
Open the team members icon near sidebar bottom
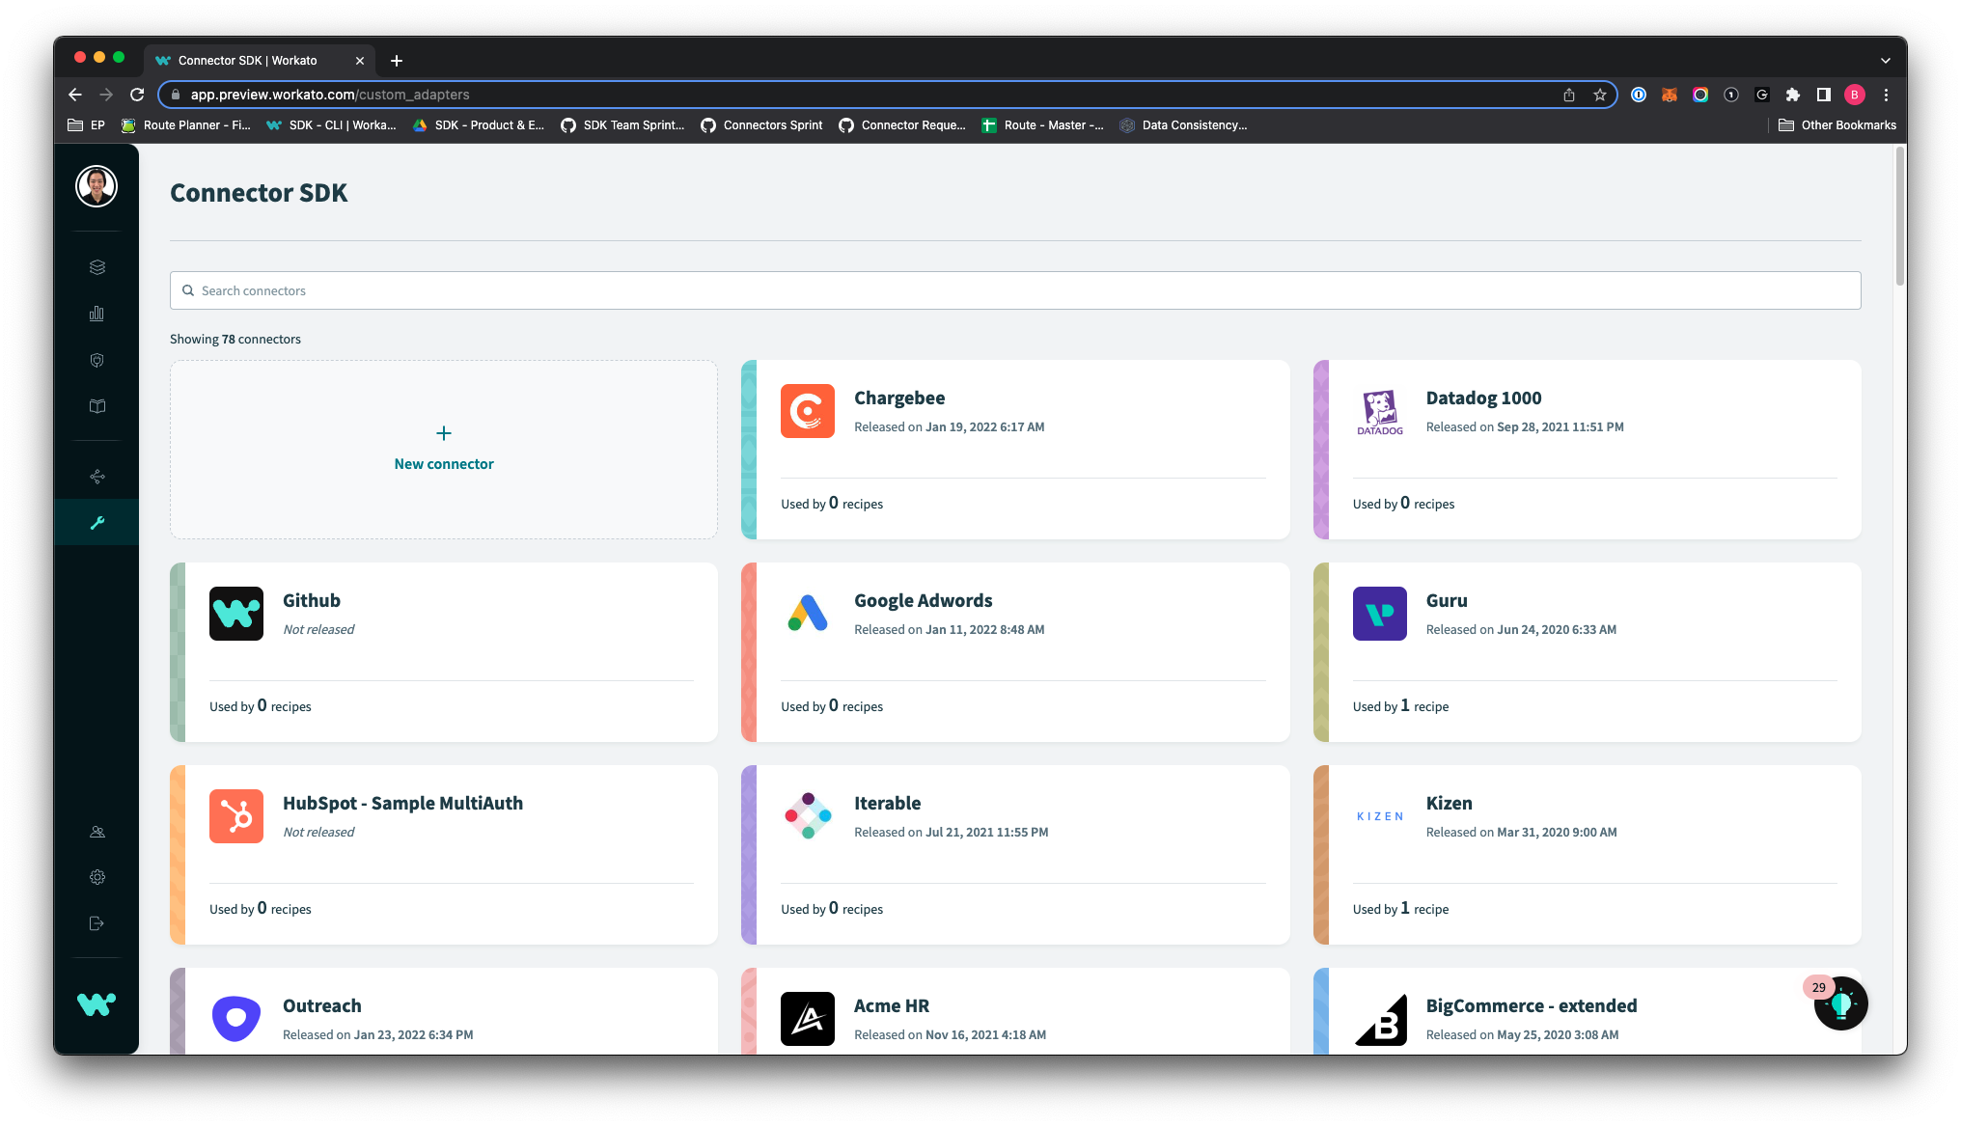coord(97,830)
